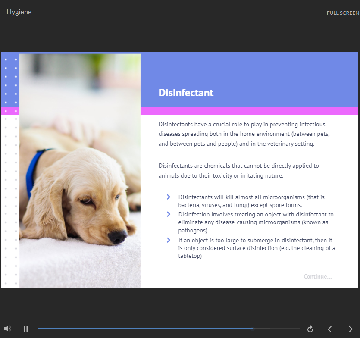Go to the previous slide arrow
Viewport: 360px width, 338px height.
[x=330, y=329]
